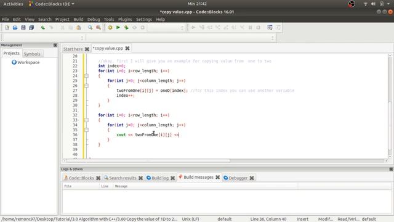Click the Run to cursor debug icon
394x222 pixels.
(x=201, y=27)
